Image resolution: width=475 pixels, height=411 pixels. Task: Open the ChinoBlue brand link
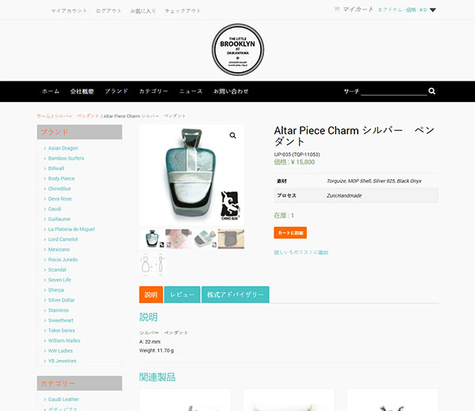(x=59, y=188)
